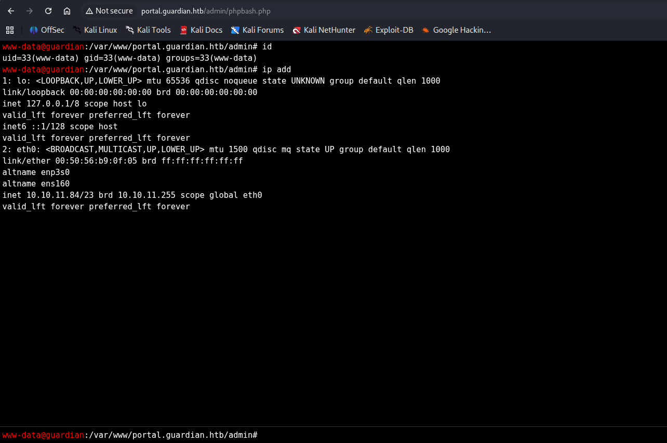667x443 pixels.
Task: Go back to the previous page
Action: pyautogui.click(x=11, y=11)
